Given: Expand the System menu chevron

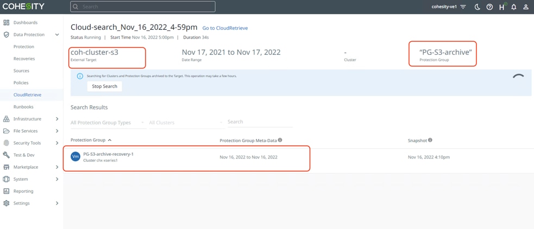Looking at the screenshot, I should click(x=57, y=179).
